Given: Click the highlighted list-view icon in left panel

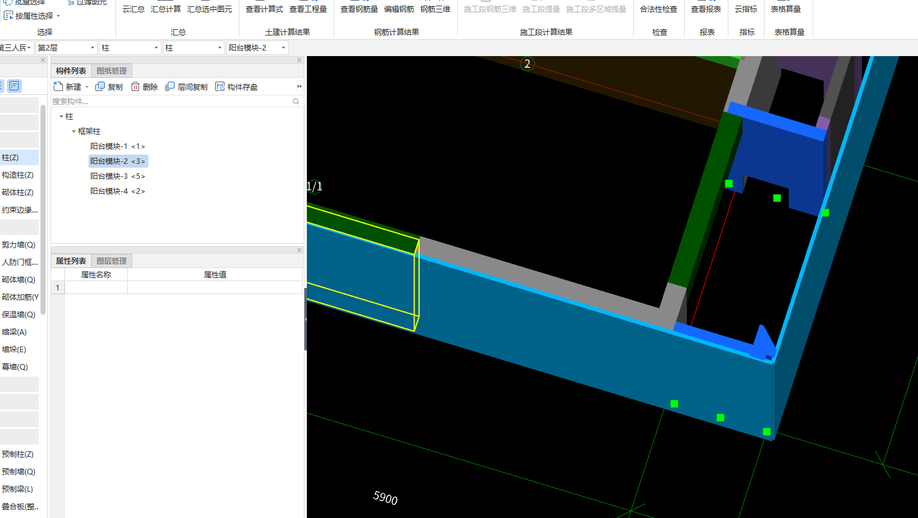Looking at the screenshot, I should click(x=14, y=85).
